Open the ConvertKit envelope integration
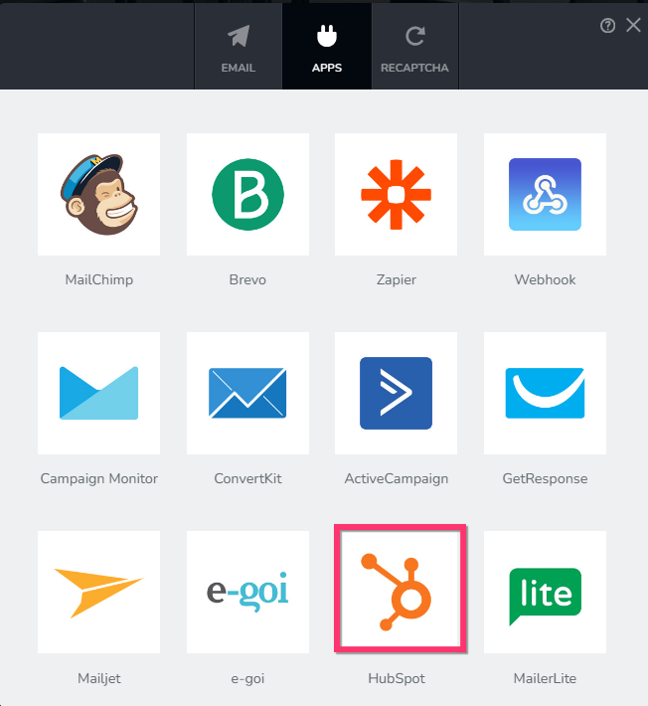 (247, 393)
